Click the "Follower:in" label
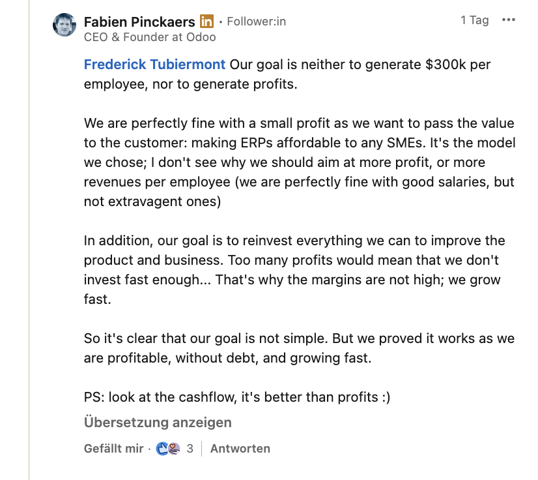The width and height of the screenshot is (538, 480). coord(256,22)
